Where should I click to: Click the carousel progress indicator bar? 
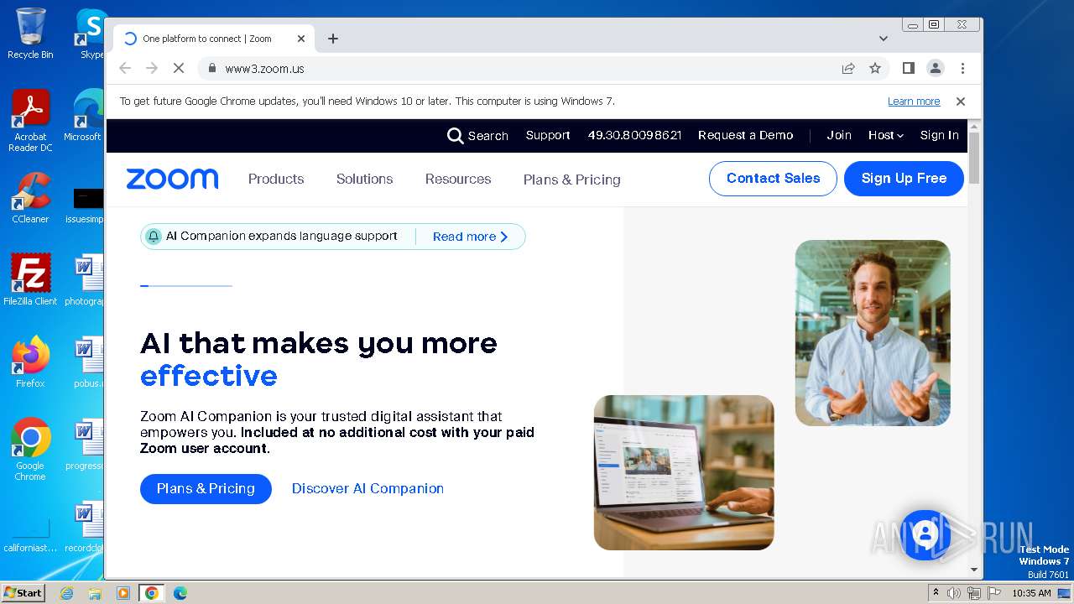point(186,286)
